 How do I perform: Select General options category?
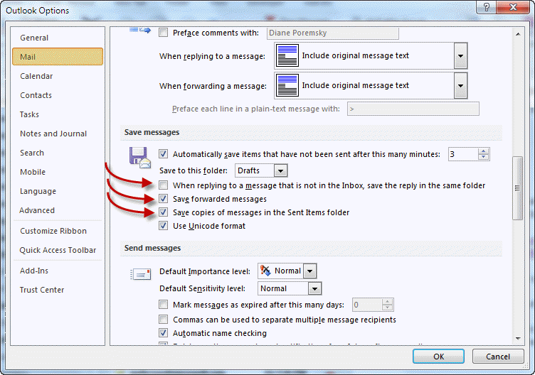pyautogui.click(x=58, y=38)
